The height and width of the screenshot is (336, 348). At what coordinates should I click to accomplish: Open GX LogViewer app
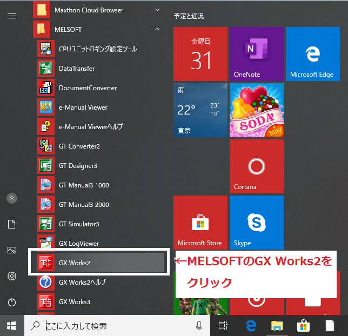pos(99,244)
